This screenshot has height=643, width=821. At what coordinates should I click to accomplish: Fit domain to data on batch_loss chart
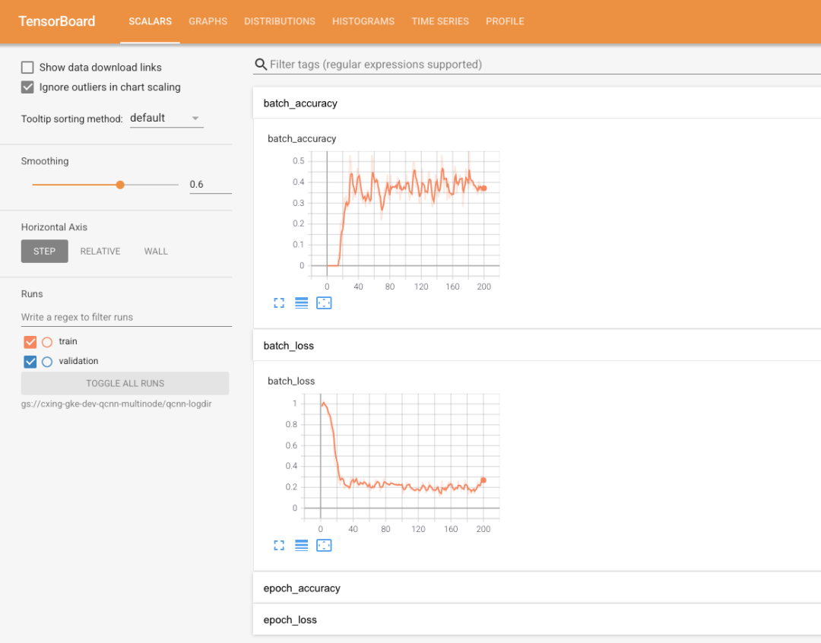pyautogui.click(x=324, y=545)
